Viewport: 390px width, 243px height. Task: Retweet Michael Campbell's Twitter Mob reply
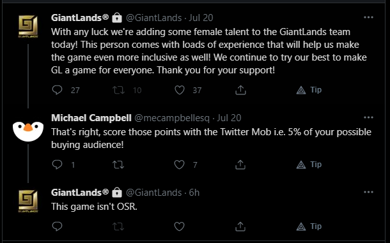pos(118,165)
